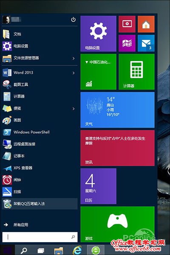This screenshot has height=255, width=170.
Task: Open the large 电脑设置 gear tile
Action: pos(99,34)
